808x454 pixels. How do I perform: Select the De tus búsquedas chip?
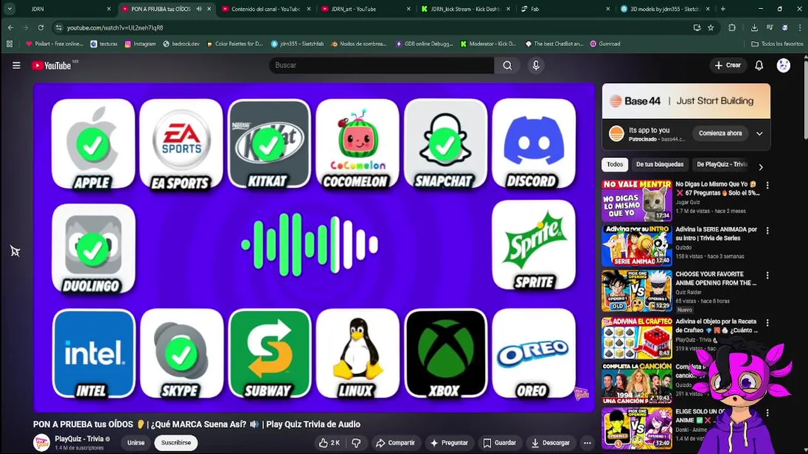660,165
